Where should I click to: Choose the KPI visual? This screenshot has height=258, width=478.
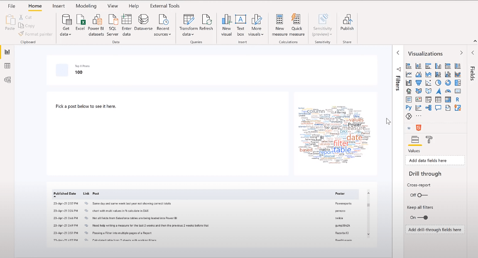pos(419,99)
